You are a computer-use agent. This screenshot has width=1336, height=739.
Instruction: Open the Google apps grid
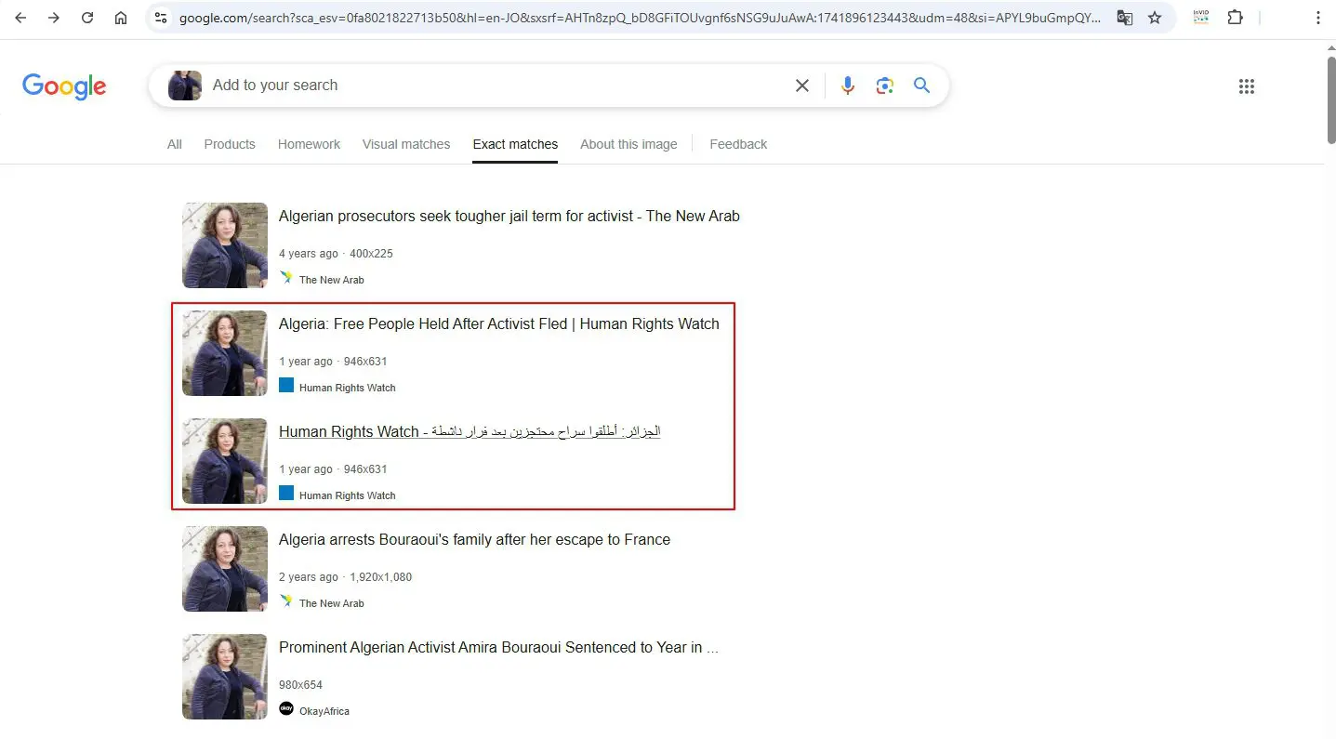(1247, 86)
